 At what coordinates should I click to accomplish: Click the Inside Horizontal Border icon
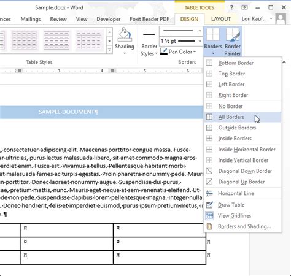[209, 150]
